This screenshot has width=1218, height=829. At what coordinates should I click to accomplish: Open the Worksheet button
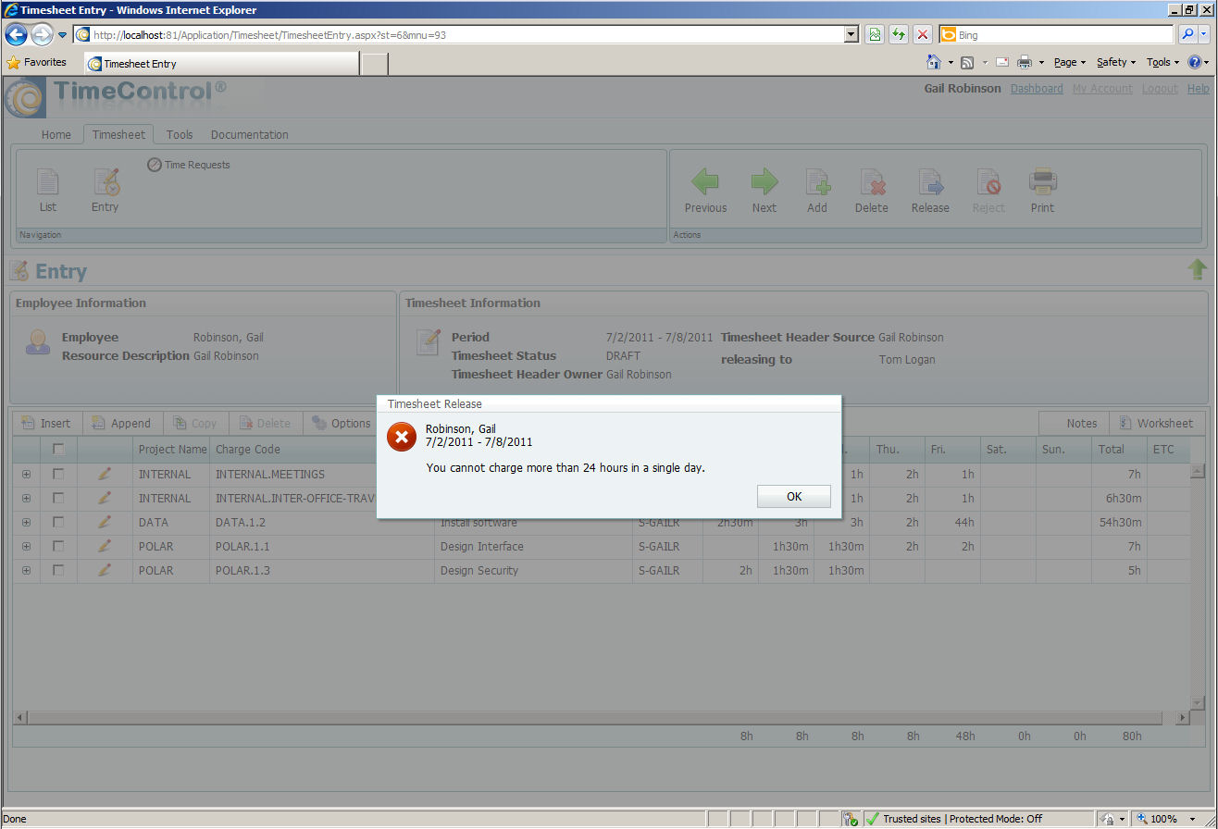click(1157, 423)
